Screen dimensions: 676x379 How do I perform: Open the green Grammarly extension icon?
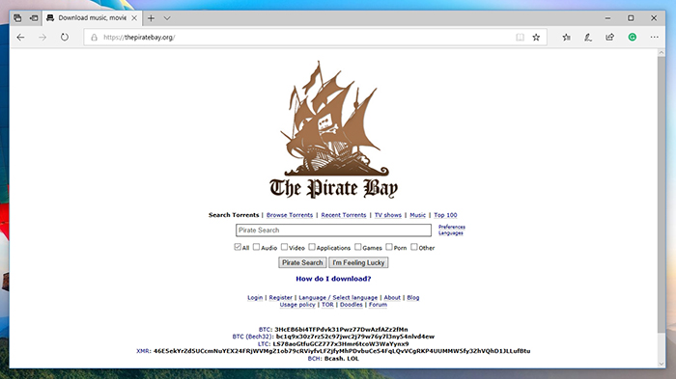point(632,38)
